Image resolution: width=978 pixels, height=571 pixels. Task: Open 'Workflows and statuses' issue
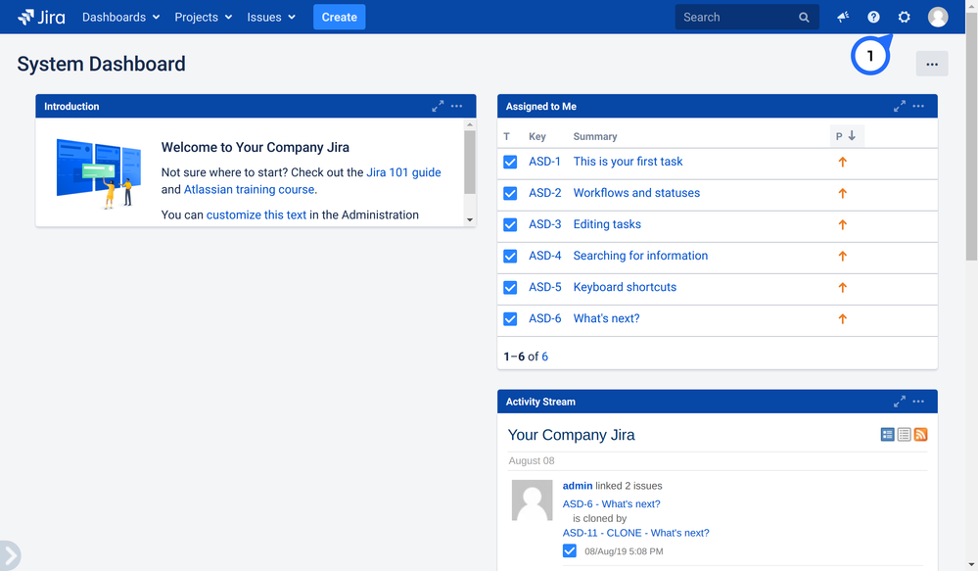click(x=636, y=193)
